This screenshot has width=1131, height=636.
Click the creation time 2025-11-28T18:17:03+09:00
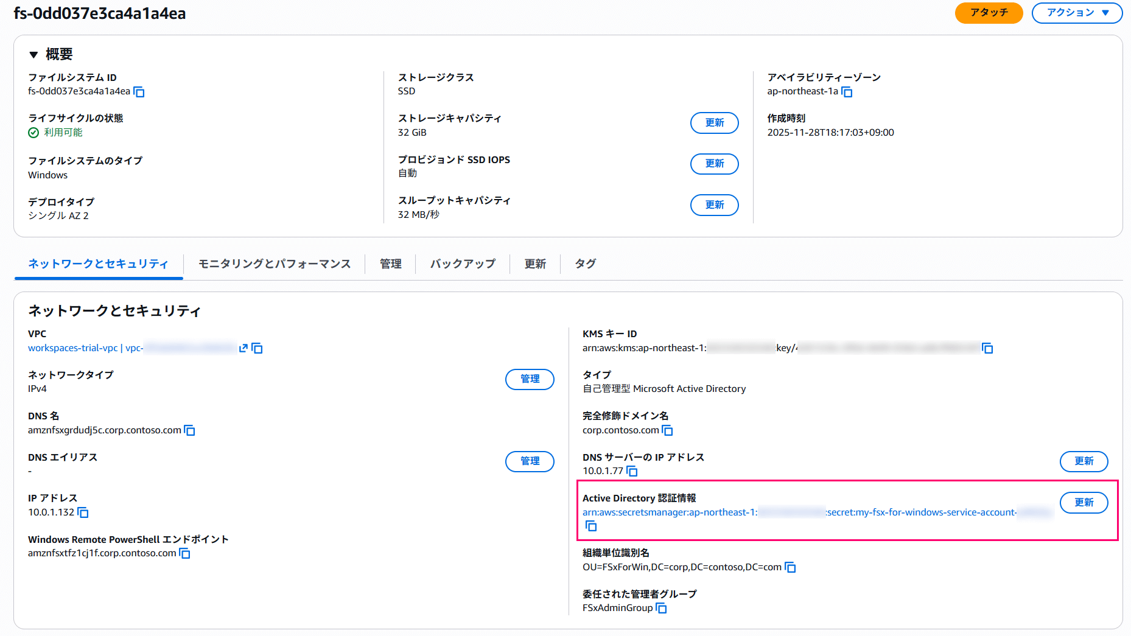click(830, 132)
